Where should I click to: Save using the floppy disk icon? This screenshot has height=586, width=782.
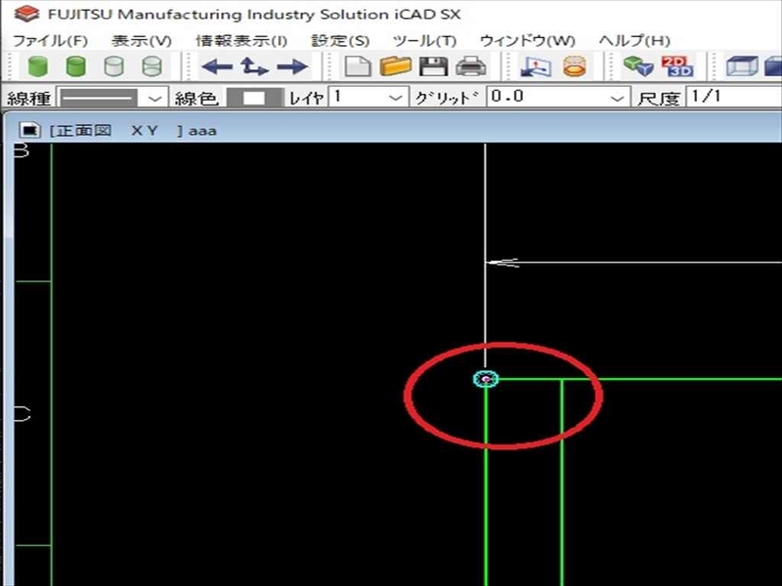coord(433,66)
